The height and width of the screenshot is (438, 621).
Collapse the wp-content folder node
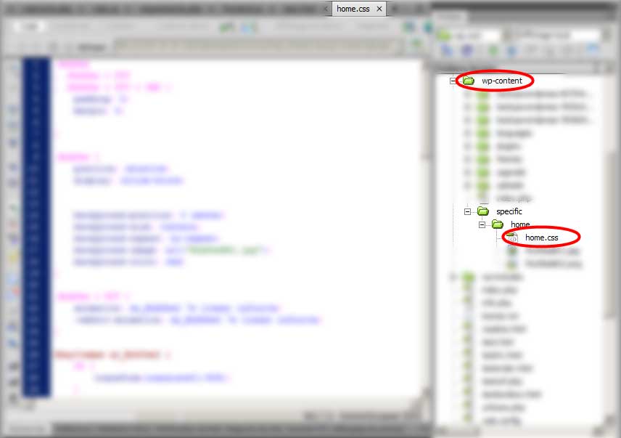pos(453,81)
